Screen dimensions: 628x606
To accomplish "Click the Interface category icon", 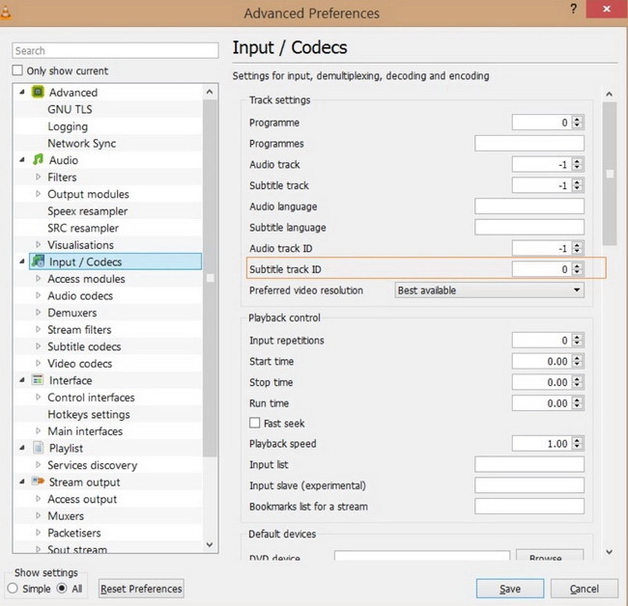I will click(38, 380).
